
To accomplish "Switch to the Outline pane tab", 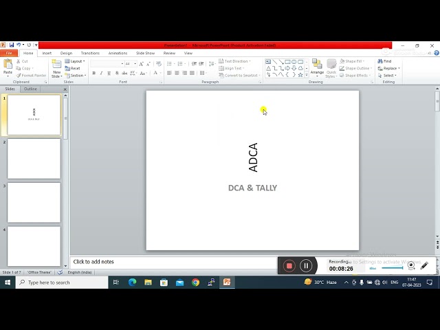I will [30, 89].
